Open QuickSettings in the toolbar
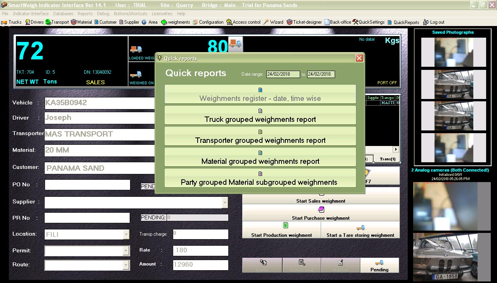This screenshot has height=283, width=497. pos(368,22)
